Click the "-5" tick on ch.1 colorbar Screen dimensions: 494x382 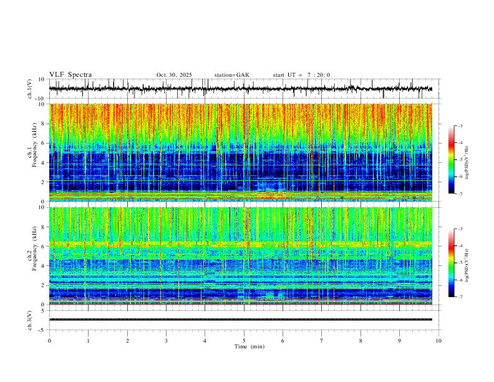460,160
